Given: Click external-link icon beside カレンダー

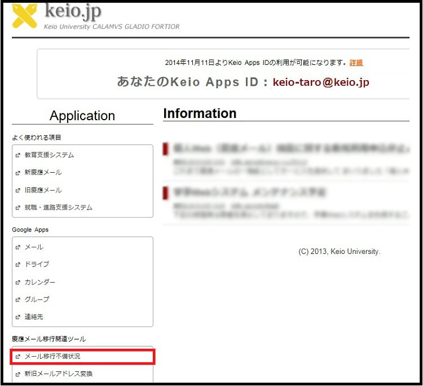Looking at the screenshot, I should (x=18, y=282).
